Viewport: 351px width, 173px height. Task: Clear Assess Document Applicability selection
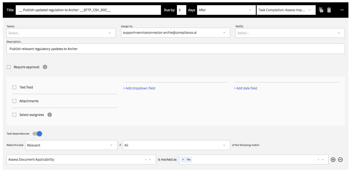146,160
